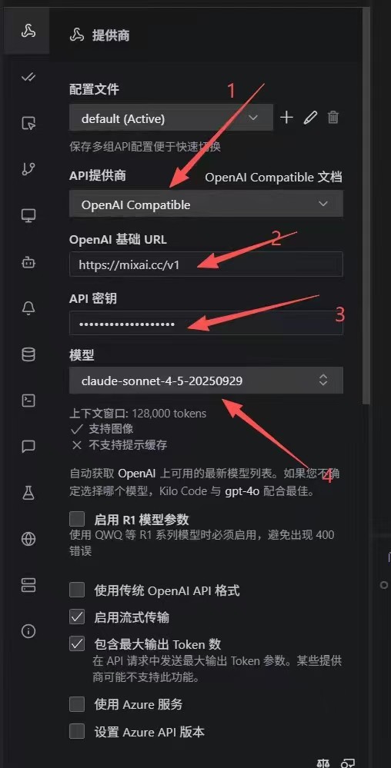Image resolution: width=391 pixels, height=768 pixels.
Task: Expand the default (Active) profile dropdown
Action: pyautogui.click(x=171, y=118)
